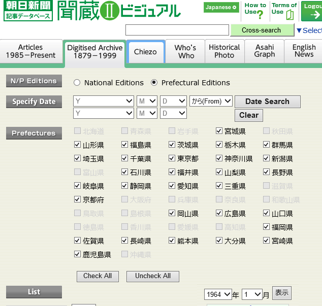The width and height of the screenshot is (322, 306).
Task: Uncheck the 熊本県 checkbox
Action: (172, 240)
